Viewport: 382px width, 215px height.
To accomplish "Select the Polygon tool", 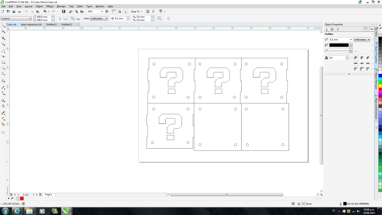I will click(3, 74).
